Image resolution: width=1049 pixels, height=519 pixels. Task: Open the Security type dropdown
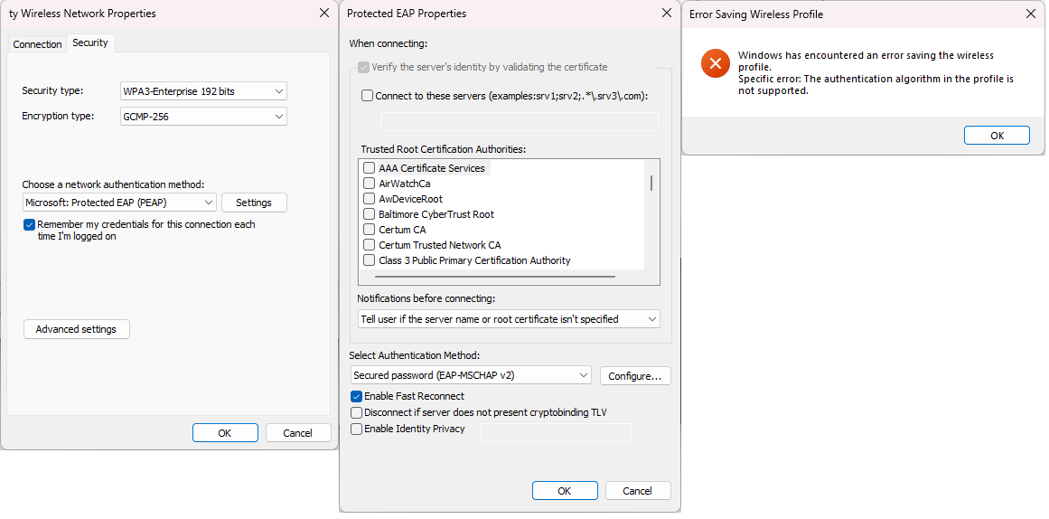[203, 91]
